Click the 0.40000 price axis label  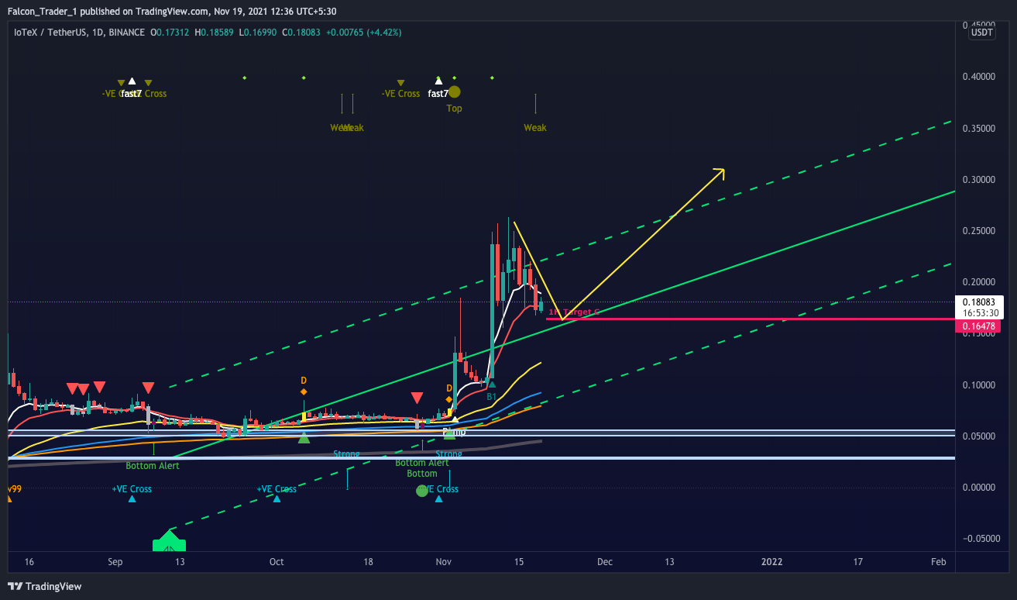(978, 77)
